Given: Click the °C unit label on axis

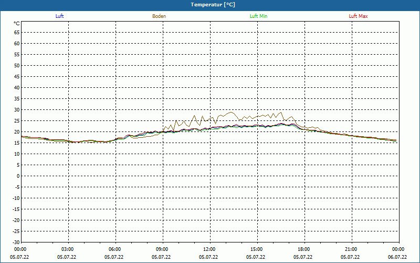Looking at the screenshot, I should pyautogui.click(x=17, y=24).
